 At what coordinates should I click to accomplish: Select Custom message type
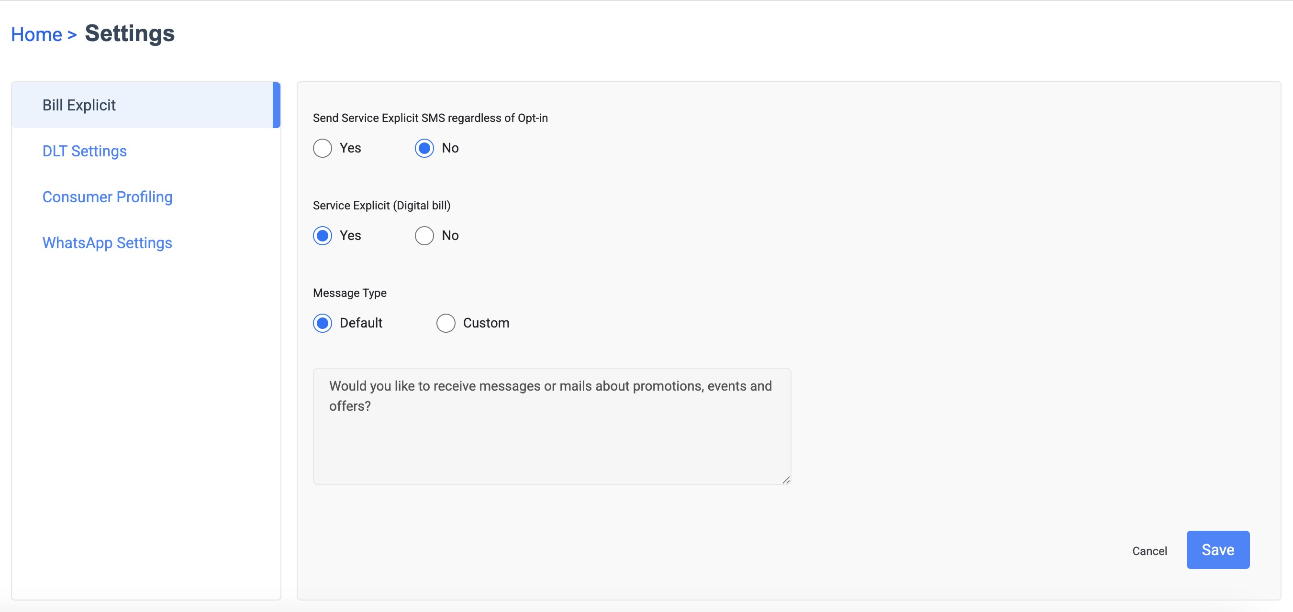(x=446, y=323)
